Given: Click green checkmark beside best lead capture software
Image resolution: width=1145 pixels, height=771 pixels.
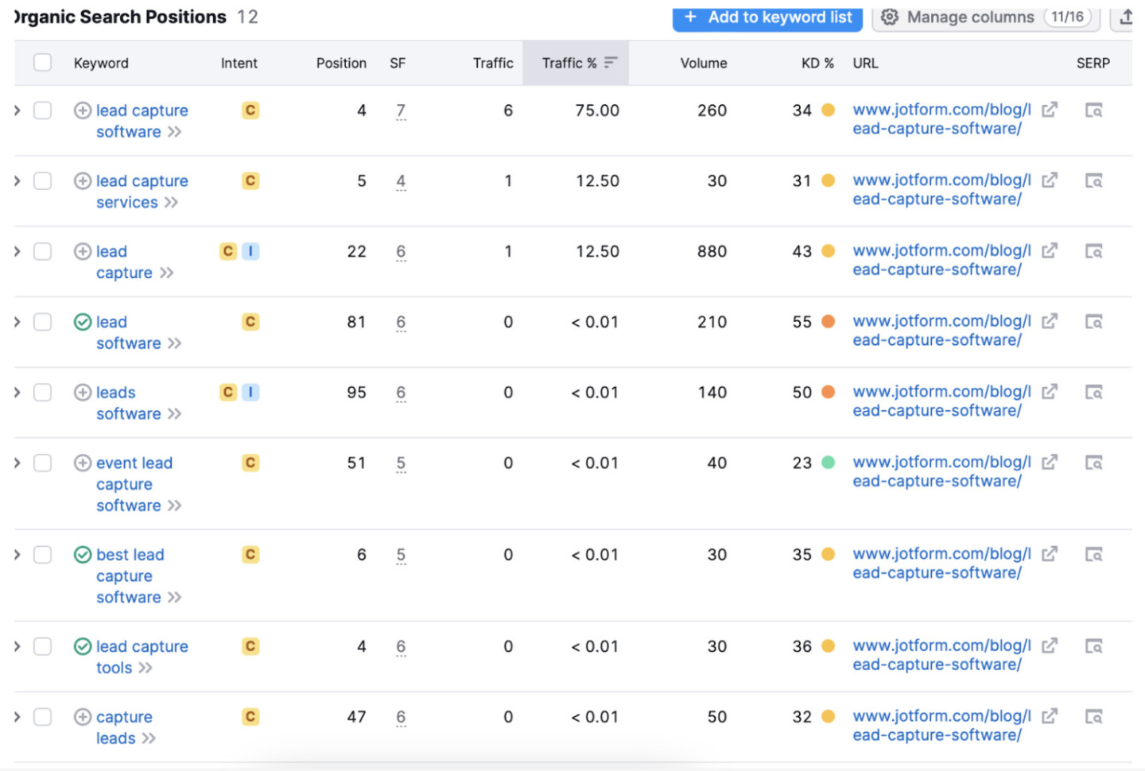Looking at the screenshot, I should (x=83, y=555).
